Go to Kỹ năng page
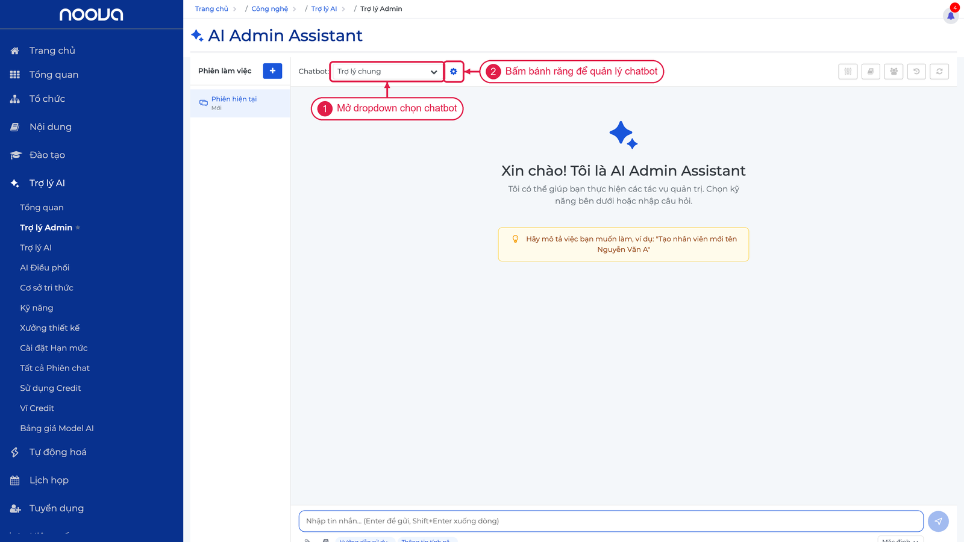Screen dimensions: 964x542 click(36, 308)
